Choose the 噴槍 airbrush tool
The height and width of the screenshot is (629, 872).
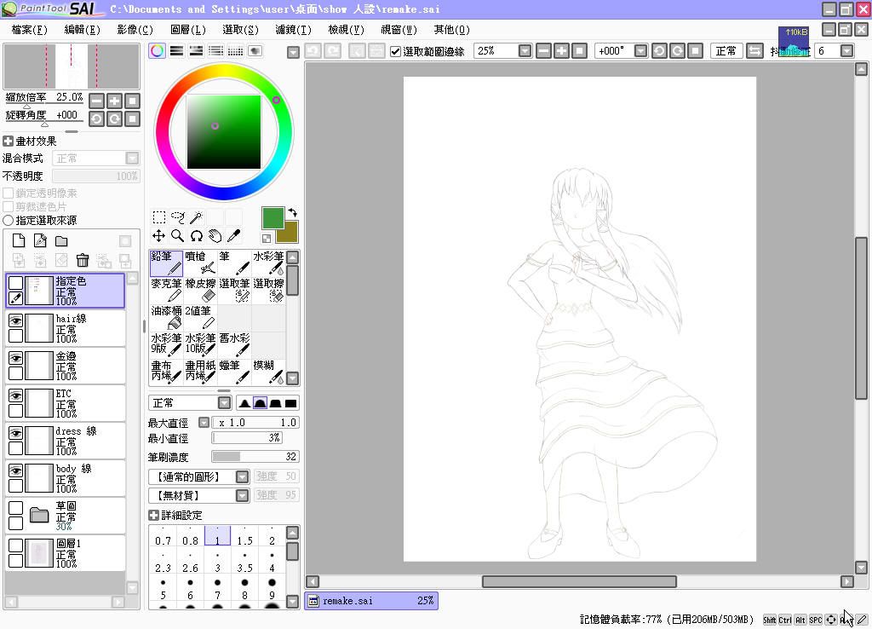coord(200,263)
